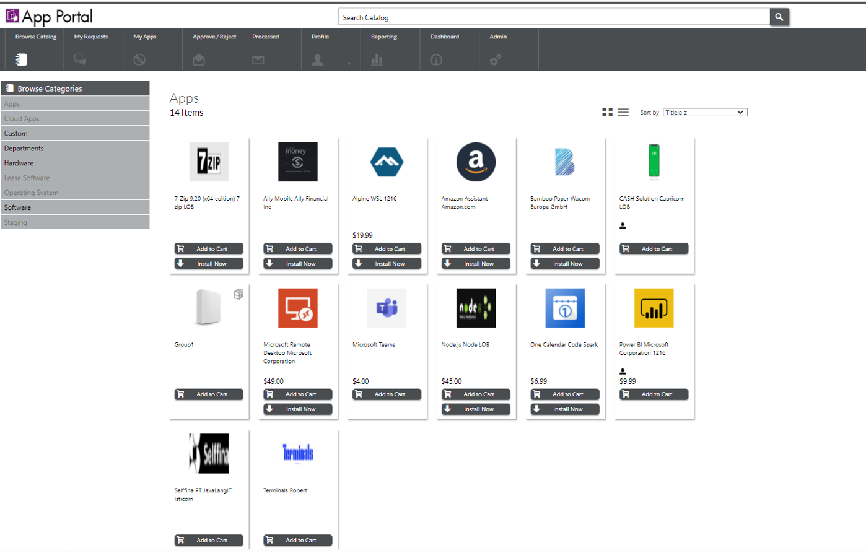Click the Power BI app icon
The height and width of the screenshot is (553, 866).
click(654, 308)
